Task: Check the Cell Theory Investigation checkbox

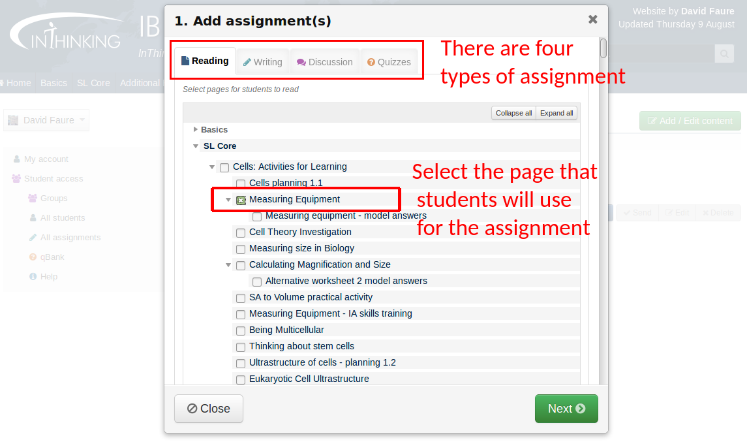Action: pyautogui.click(x=241, y=232)
